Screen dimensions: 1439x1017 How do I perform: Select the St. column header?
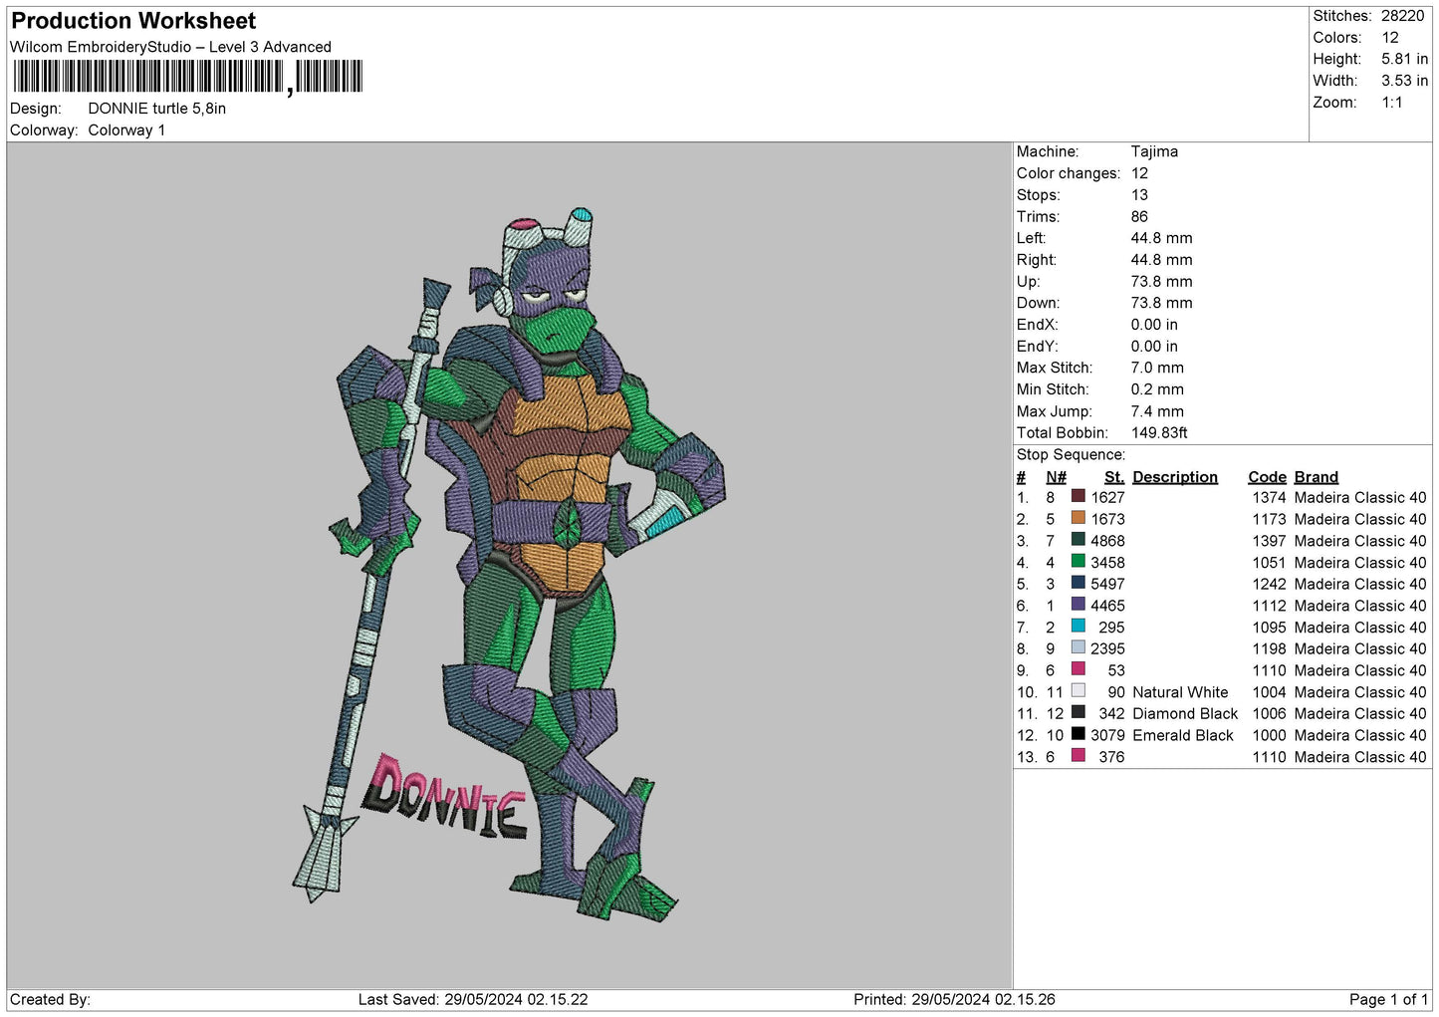(1114, 477)
